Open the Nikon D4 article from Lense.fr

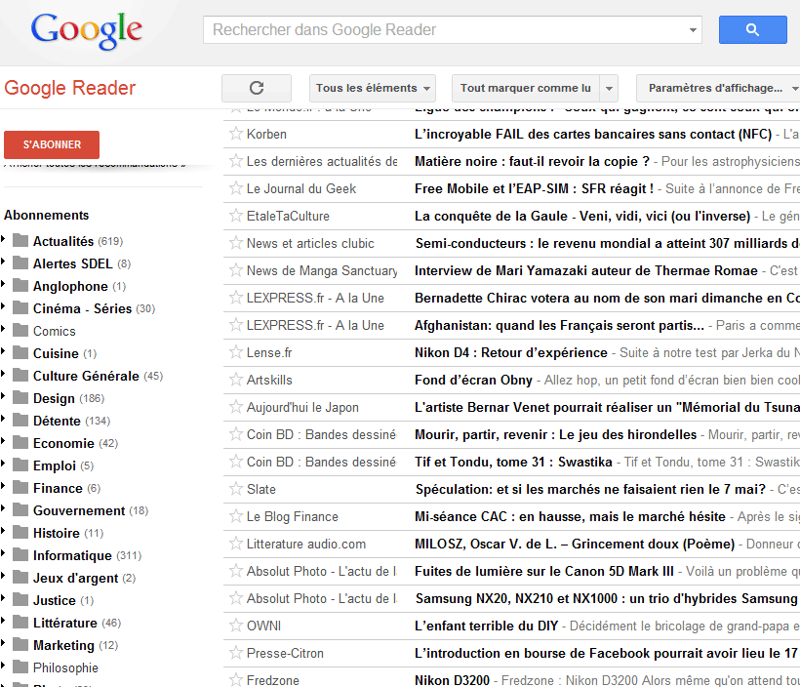(510, 352)
